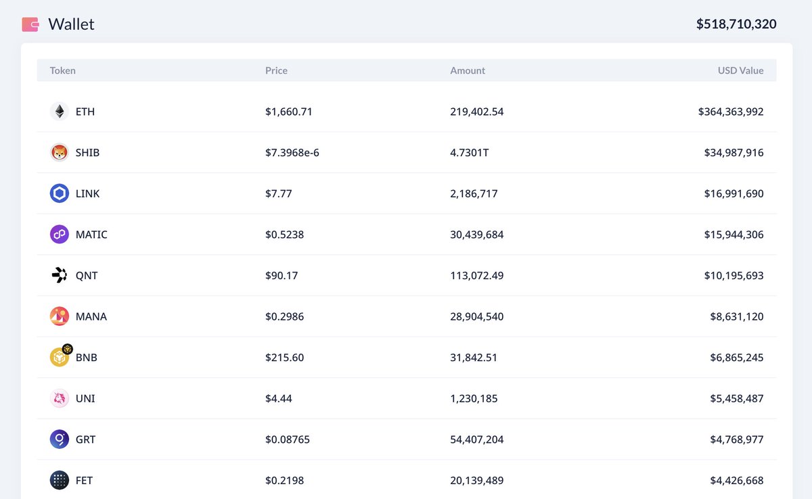Click the UNI amount 1,230,185
This screenshot has height=499, width=812.
point(474,398)
